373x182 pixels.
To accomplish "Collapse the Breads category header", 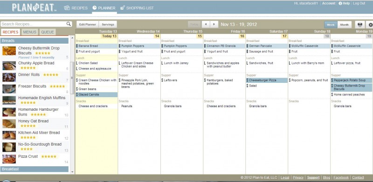I will 35,40.
